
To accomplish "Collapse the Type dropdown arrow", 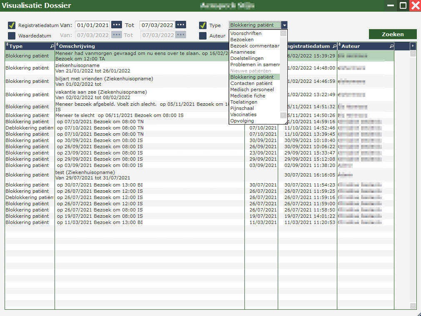I will (x=284, y=25).
